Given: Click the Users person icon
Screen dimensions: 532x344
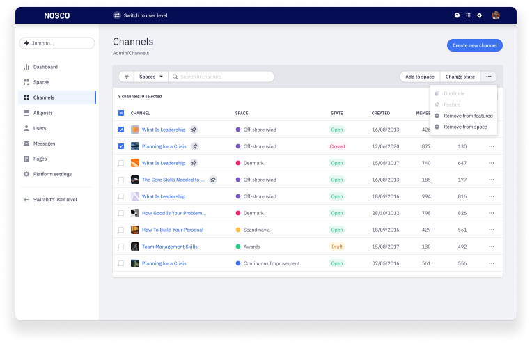Looking at the screenshot, I should click(x=26, y=128).
